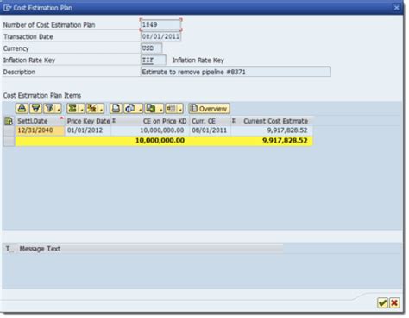Image resolution: width=409 pixels, height=318 pixels.
Task: Click the 08/01/2011 Curr. CE cell
Action: 210,130
